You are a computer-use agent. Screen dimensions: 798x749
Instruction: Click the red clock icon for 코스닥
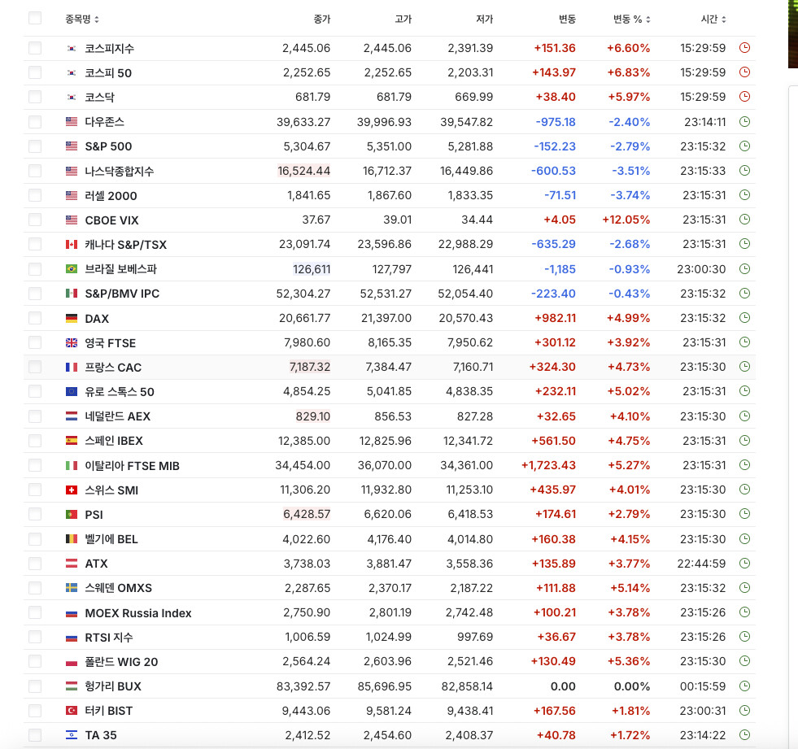744,97
